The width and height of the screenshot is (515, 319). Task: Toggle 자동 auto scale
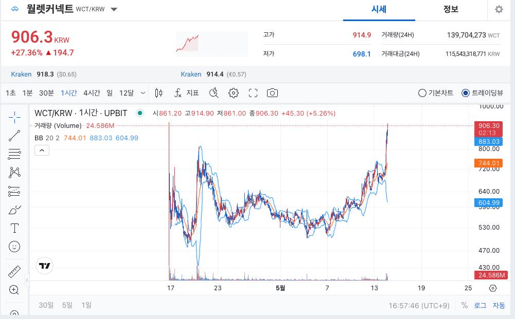tap(499, 306)
